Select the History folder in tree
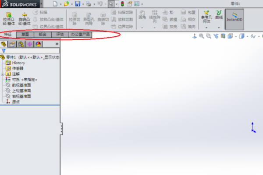The image size is (263, 175). 15,63
